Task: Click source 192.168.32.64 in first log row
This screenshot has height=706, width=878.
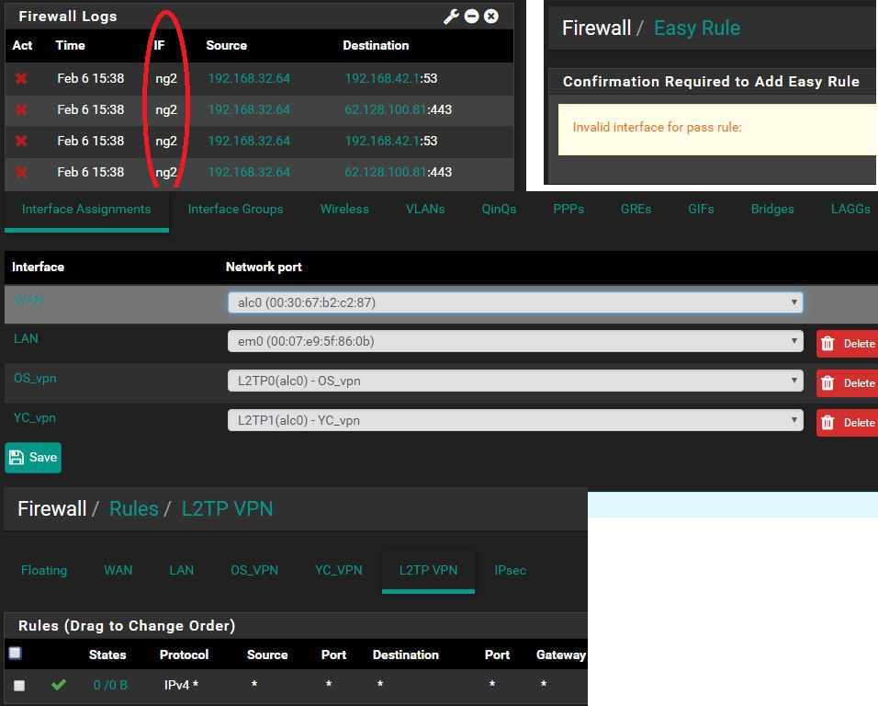Action: tap(249, 78)
